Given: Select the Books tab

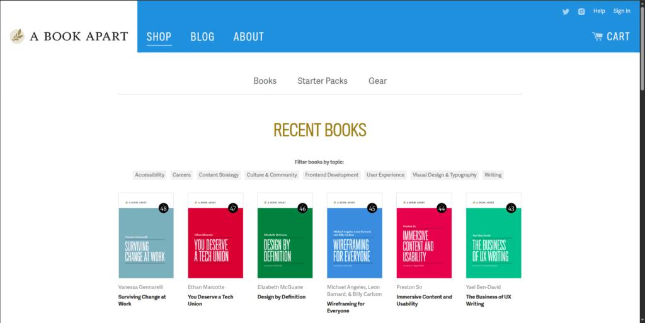Looking at the screenshot, I should click(265, 81).
